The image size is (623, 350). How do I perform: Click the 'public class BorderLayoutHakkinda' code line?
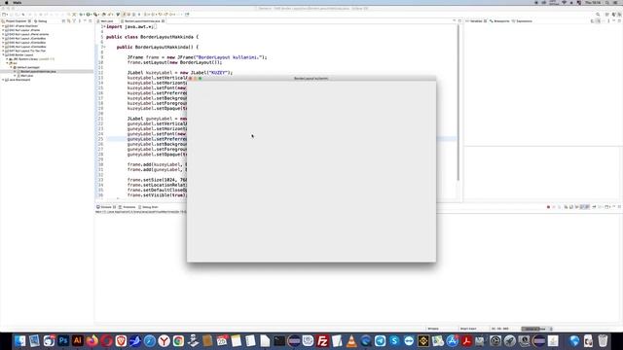coord(152,37)
